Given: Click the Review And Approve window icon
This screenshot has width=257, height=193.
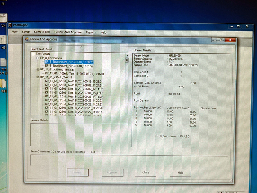Looking at the screenshot, I should click(26, 39).
